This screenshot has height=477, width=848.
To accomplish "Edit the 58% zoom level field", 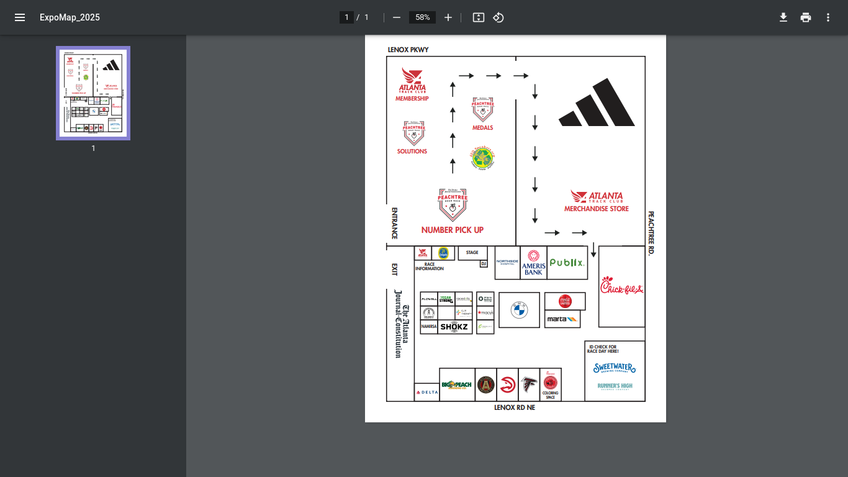I will pos(423,17).
